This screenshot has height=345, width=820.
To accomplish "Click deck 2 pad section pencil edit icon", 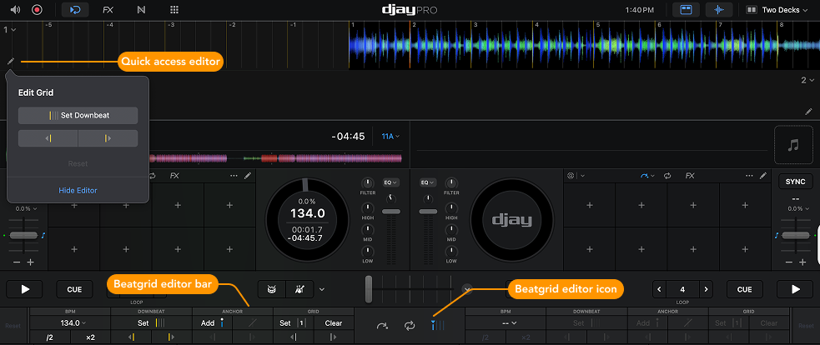I will point(763,176).
